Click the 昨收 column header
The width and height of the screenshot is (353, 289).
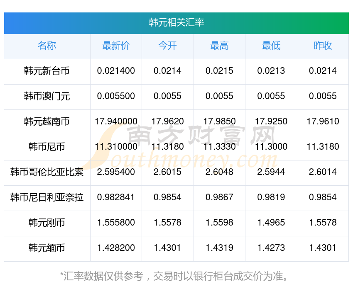pyautogui.click(x=323, y=46)
